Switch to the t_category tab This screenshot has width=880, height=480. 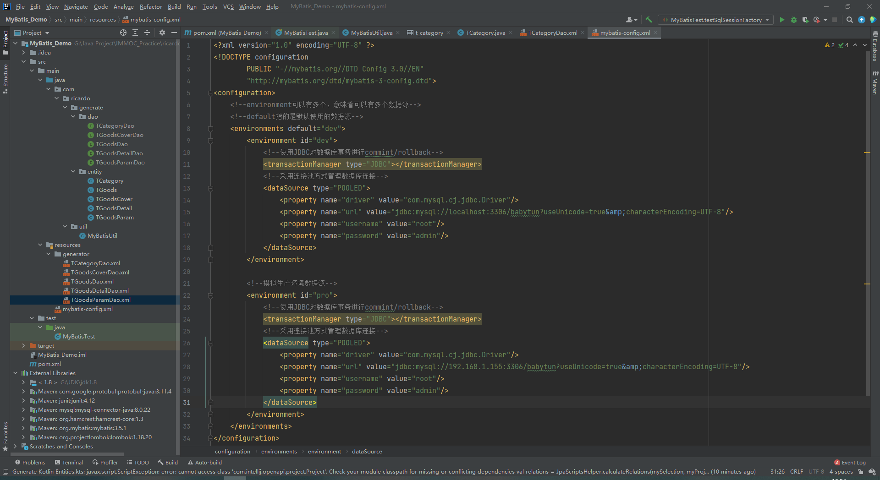(x=429, y=33)
